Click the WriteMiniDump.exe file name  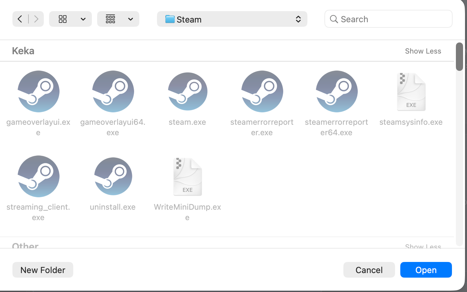tap(188, 212)
